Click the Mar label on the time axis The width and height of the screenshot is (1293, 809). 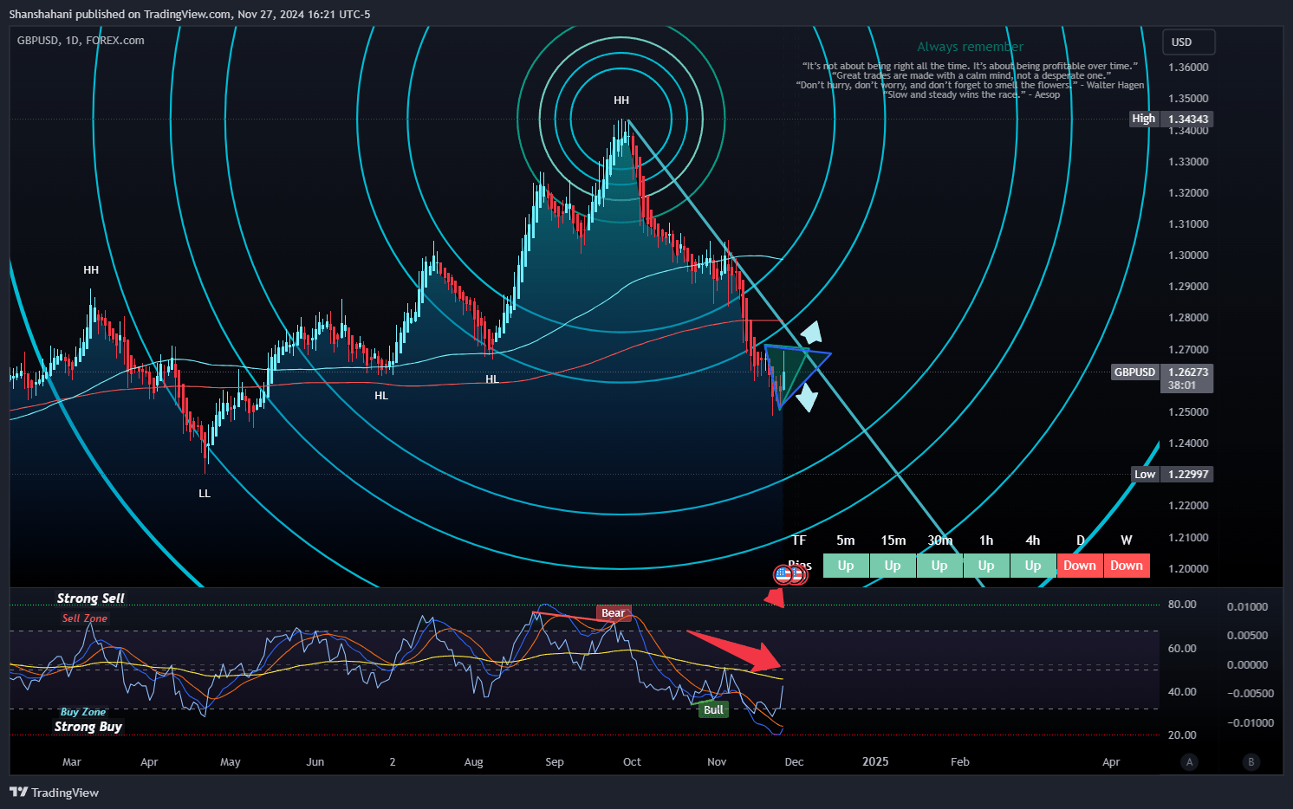click(x=72, y=762)
